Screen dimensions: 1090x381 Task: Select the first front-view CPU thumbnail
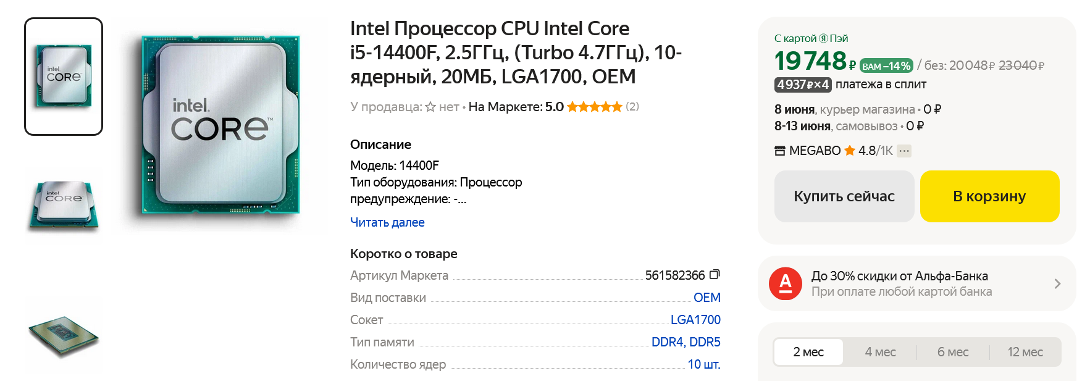64,77
